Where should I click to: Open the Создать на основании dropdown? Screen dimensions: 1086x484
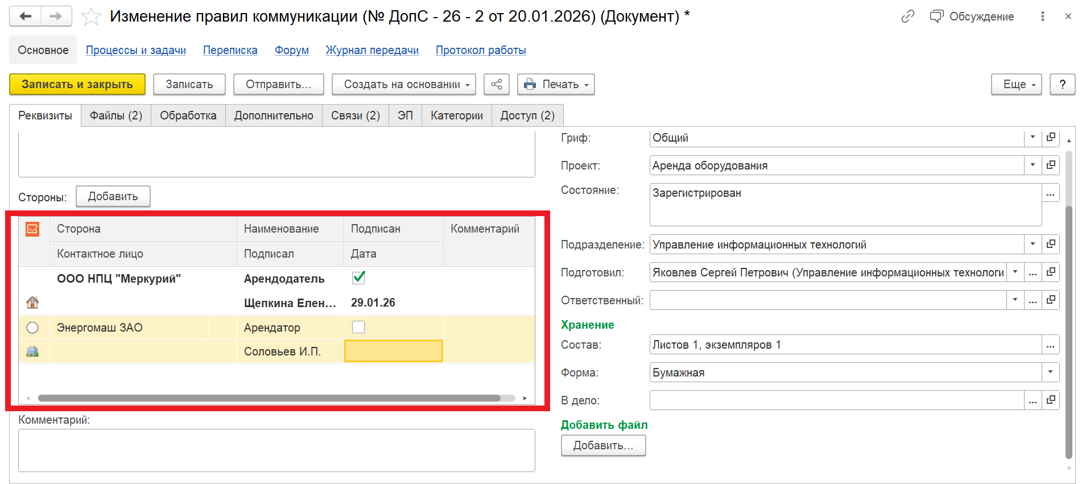404,84
